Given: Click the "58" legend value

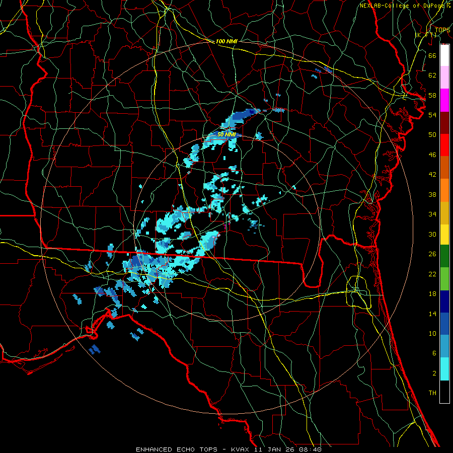Looking at the screenshot, I should point(432,95).
